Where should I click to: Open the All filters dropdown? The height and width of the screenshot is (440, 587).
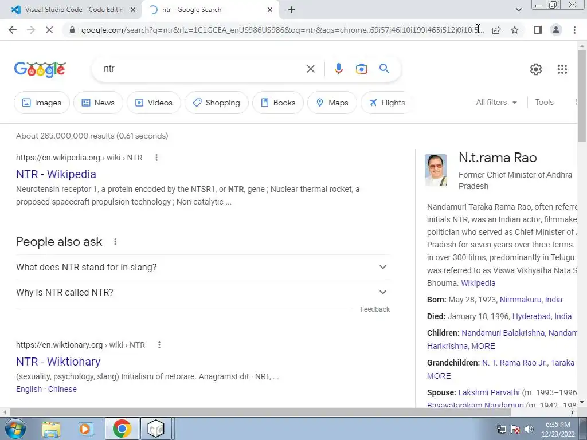496,102
